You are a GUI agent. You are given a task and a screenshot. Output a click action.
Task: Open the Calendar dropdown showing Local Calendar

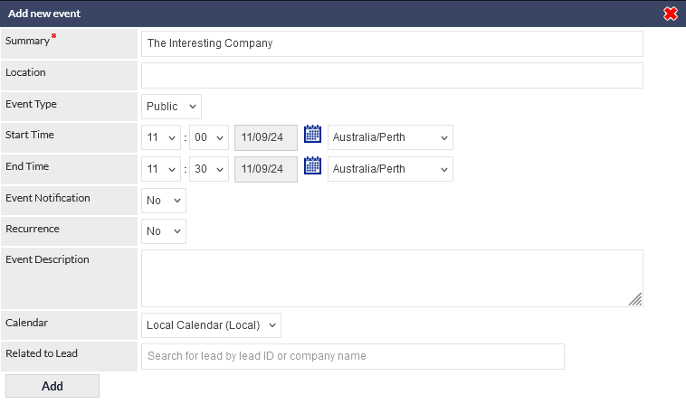coord(211,325)
